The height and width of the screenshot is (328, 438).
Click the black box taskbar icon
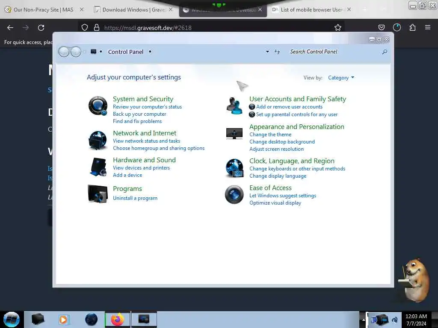pos(38,319)
